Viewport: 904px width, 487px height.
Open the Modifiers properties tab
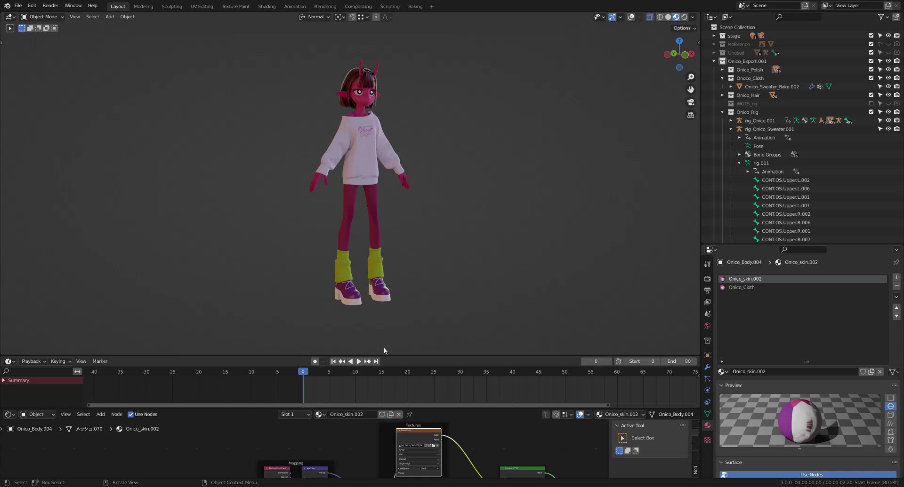(707, 367)
